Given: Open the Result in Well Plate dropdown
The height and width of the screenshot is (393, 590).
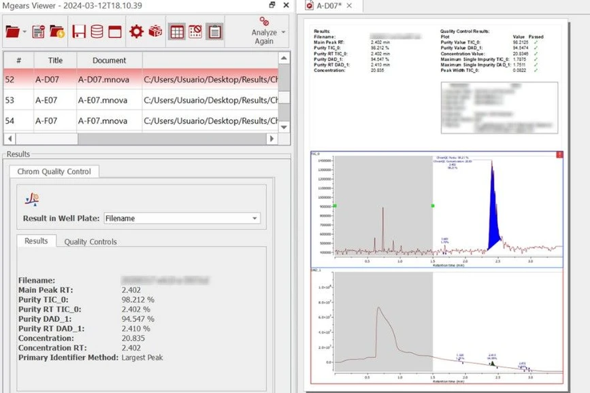Looking at the screenshot, I should tap(256, 218).
